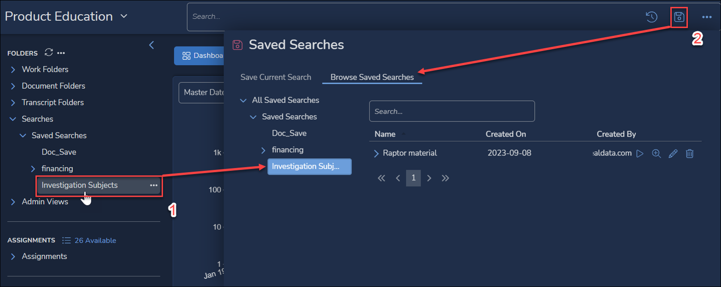Open the more options ellipsis beside save icon
The image size is (721, 287).
tap(707, 17)
